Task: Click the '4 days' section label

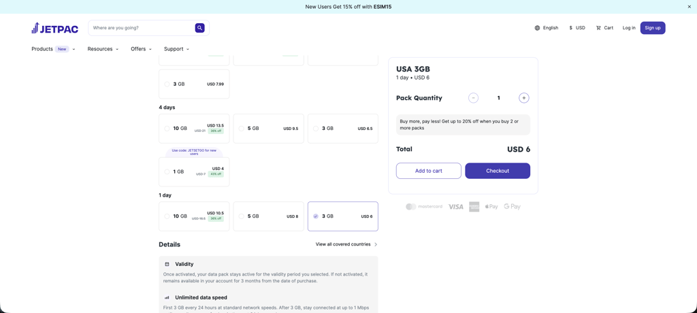Action: click(167, 107)
